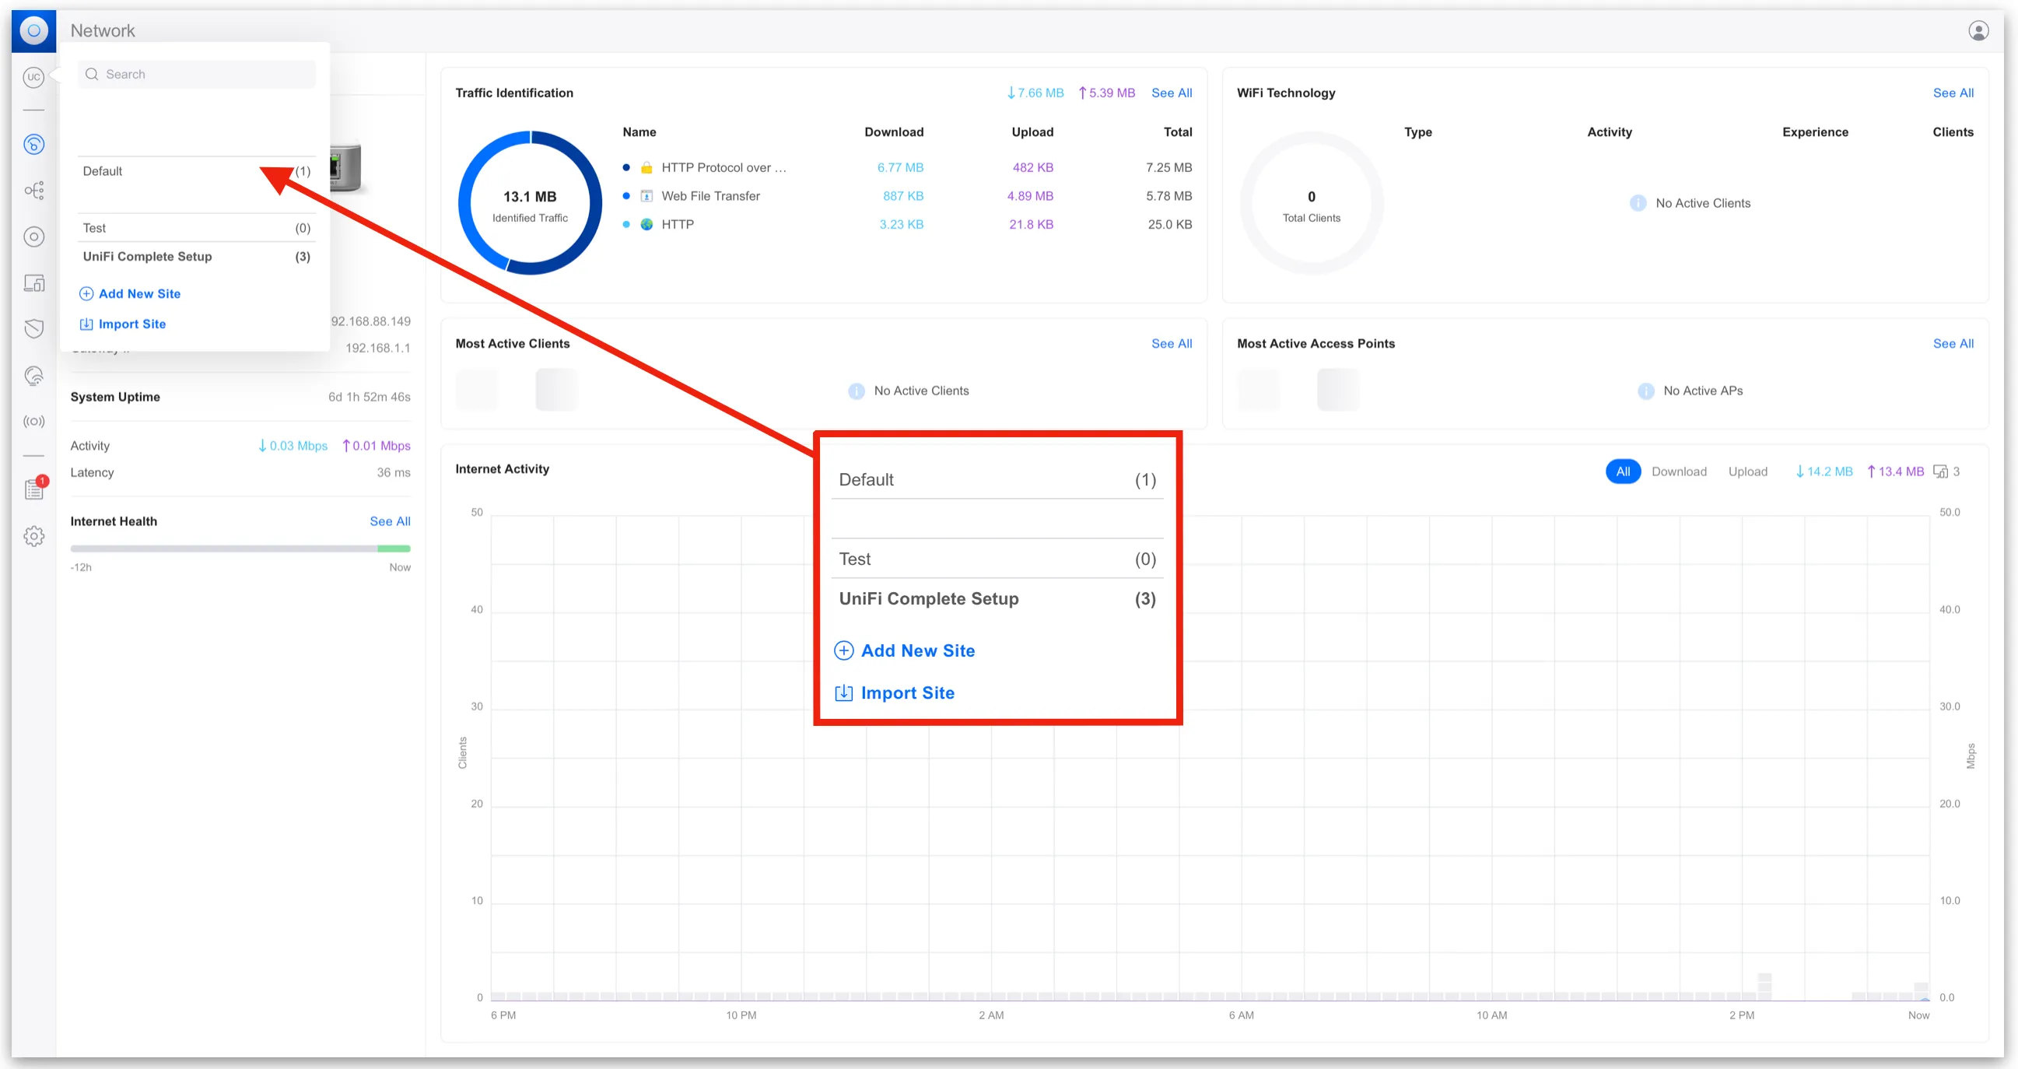The image size is (2018, 1069).
Task: Click the UniFi logo in top-left corner
Action: 33,30
